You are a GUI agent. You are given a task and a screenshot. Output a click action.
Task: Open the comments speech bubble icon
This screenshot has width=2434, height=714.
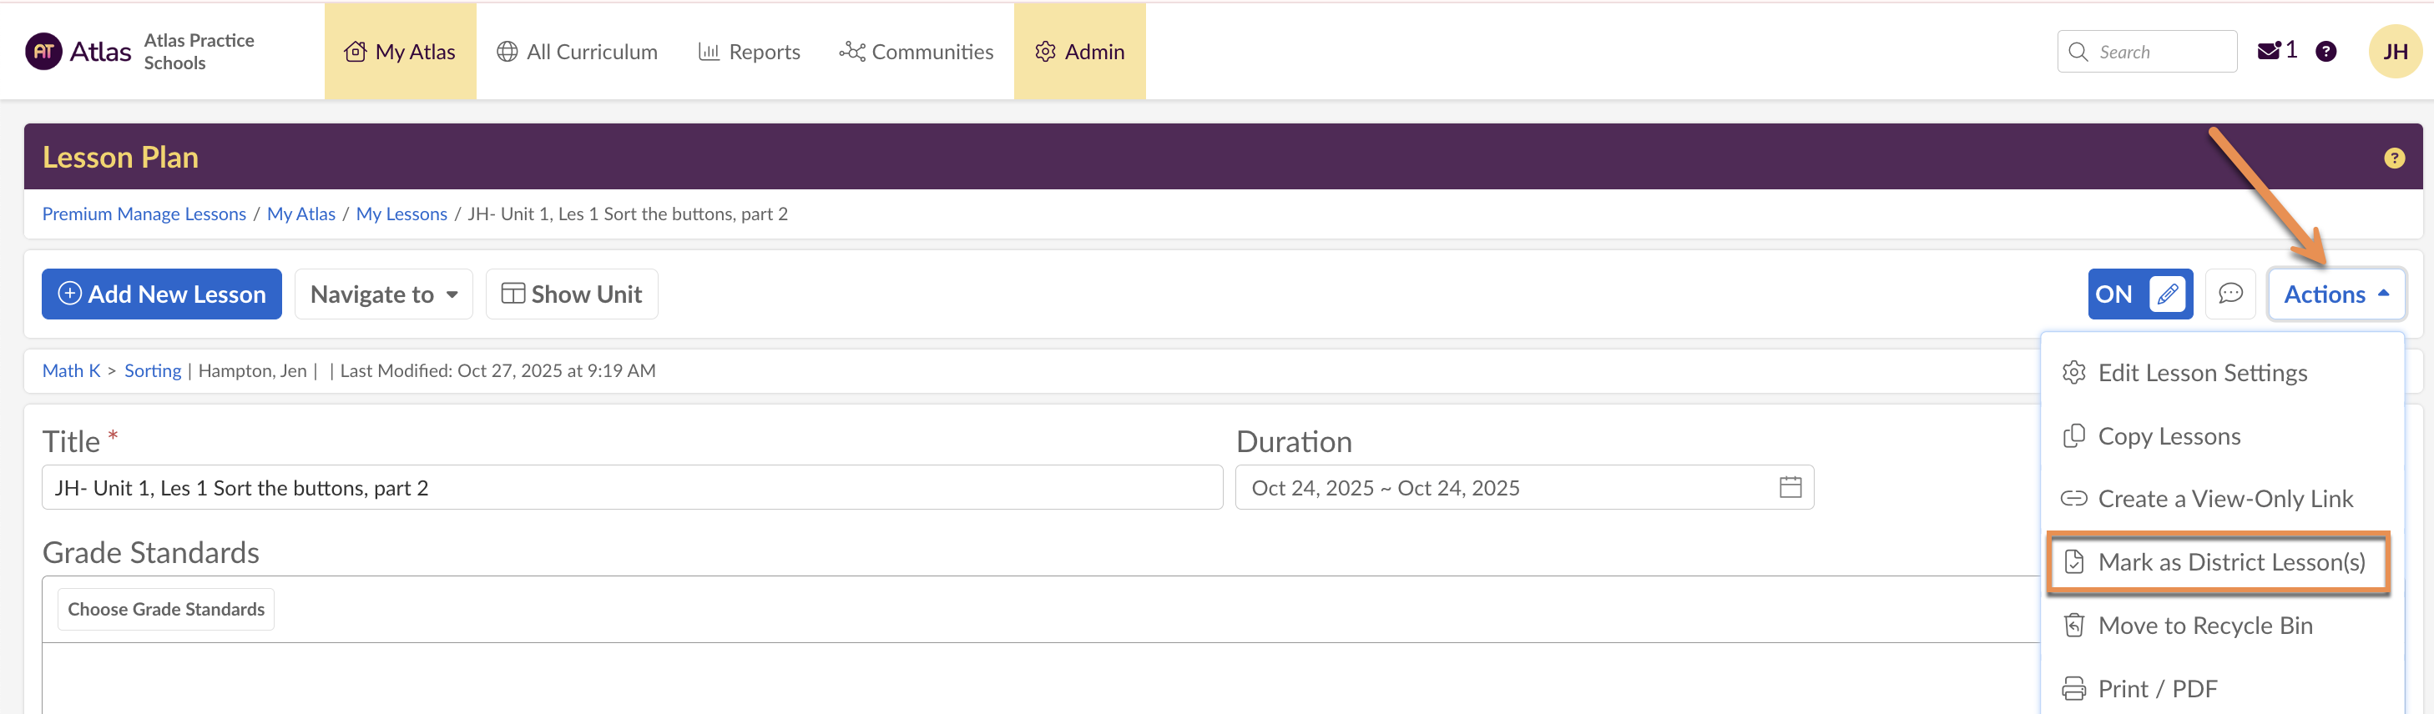[2229, 294]
